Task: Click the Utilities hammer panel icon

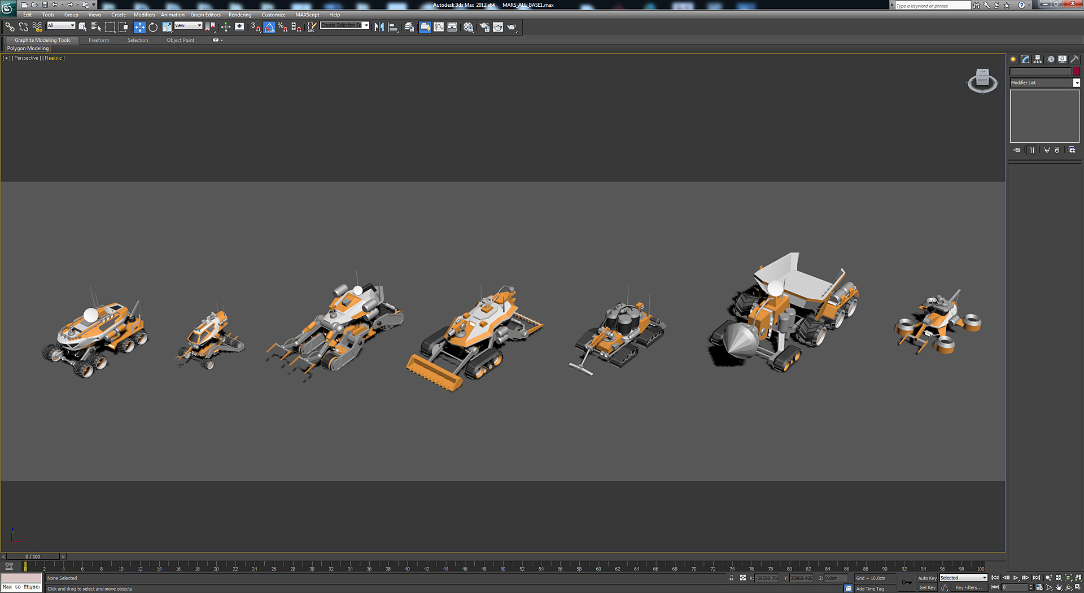Action: click(1073, 59)
